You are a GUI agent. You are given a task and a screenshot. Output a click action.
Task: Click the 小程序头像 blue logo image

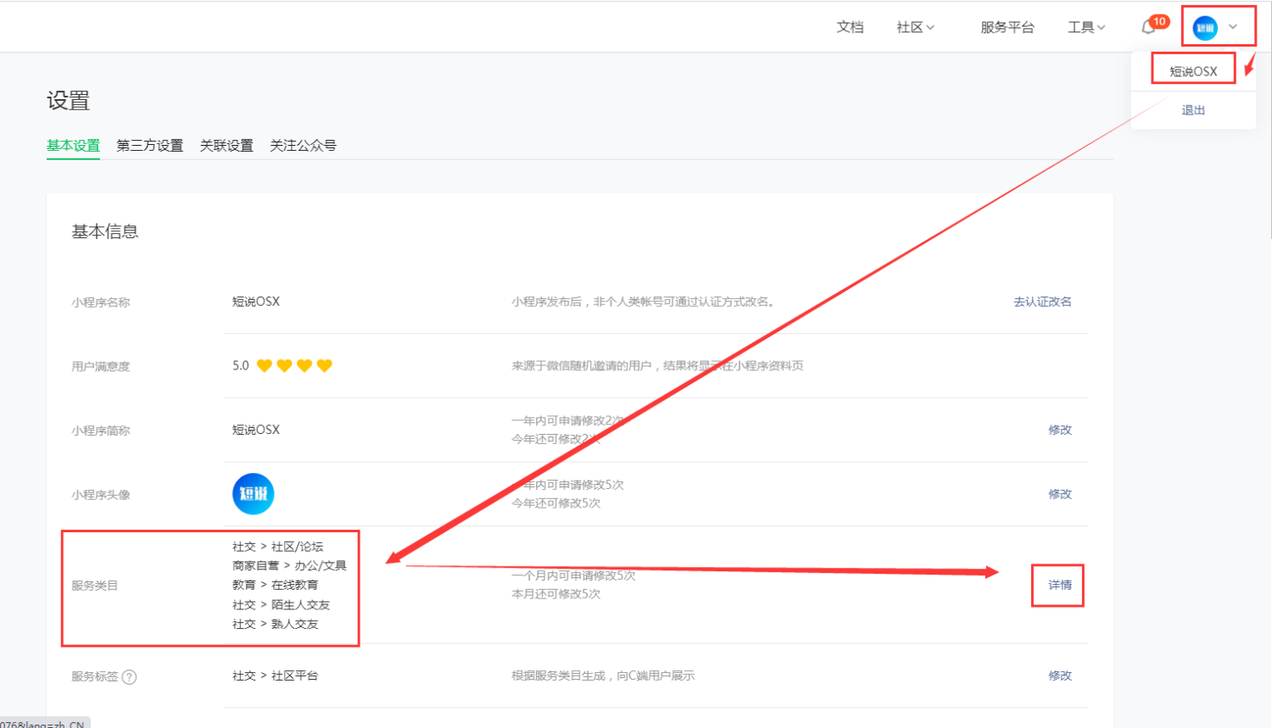click(x=254, y=494)
